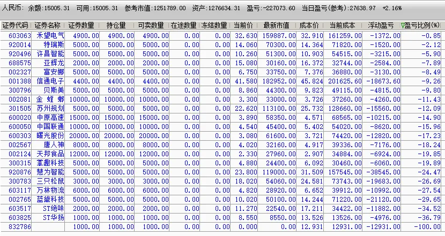Click cost price 45.824
The height and width of the screenshot is (236, 445).
(312, 81)
